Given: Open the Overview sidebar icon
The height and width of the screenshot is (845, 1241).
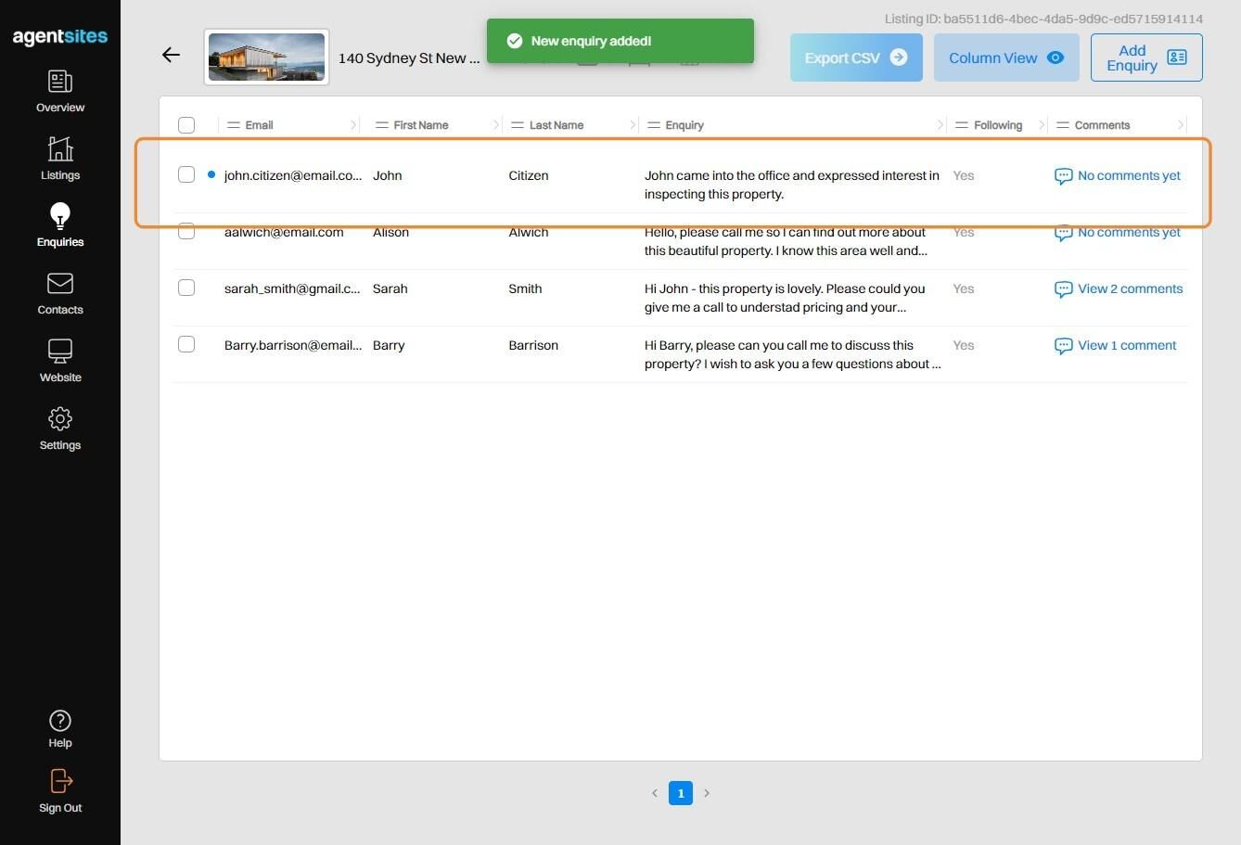Looking at the screenshot, I should (x=60, y=82).
